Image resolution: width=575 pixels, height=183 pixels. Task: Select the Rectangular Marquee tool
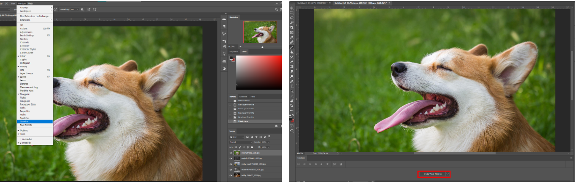(x=292, y=13)
